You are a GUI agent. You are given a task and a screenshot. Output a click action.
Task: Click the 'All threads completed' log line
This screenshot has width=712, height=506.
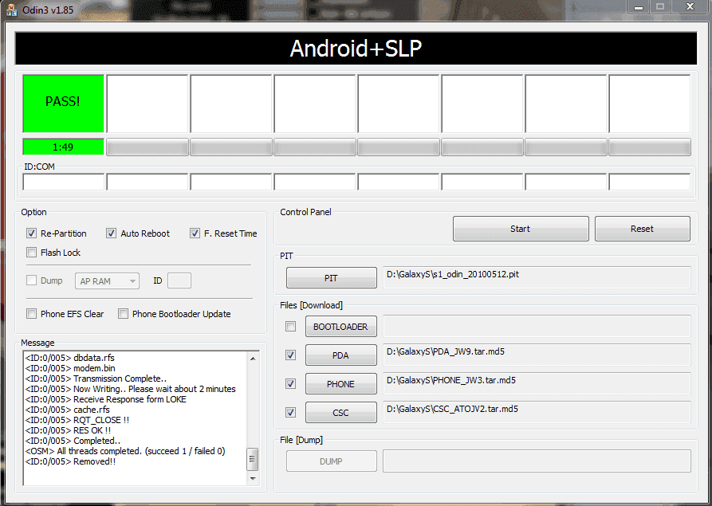[125, 451]
